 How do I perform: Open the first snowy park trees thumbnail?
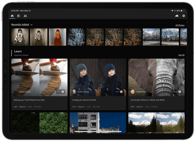point(151,37)
